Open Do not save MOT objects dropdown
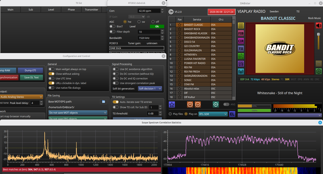Viewport: 323px width, 174px height. pos(78,113)
